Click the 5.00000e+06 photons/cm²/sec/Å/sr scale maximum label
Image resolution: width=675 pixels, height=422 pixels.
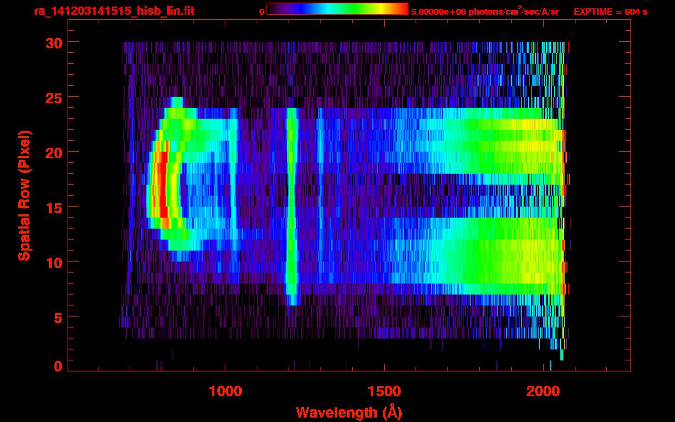[485, 11]
